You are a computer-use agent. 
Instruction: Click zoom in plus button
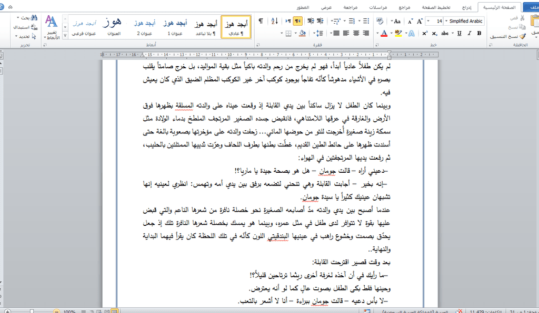[x=7, y=311]
